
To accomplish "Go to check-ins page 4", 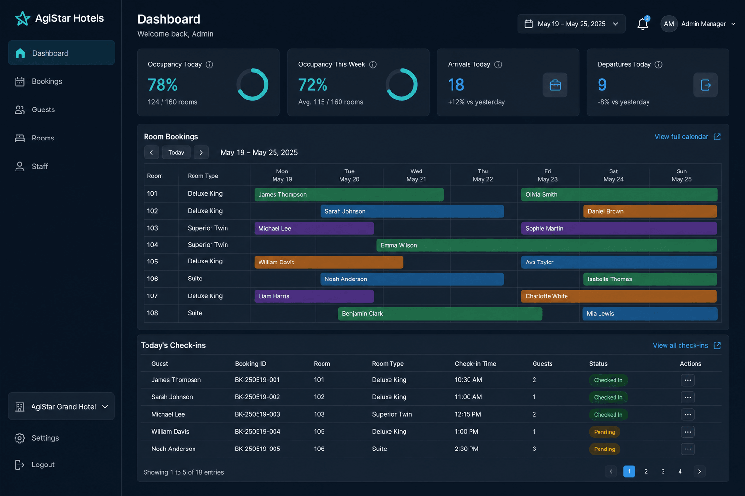I will 680,471.
